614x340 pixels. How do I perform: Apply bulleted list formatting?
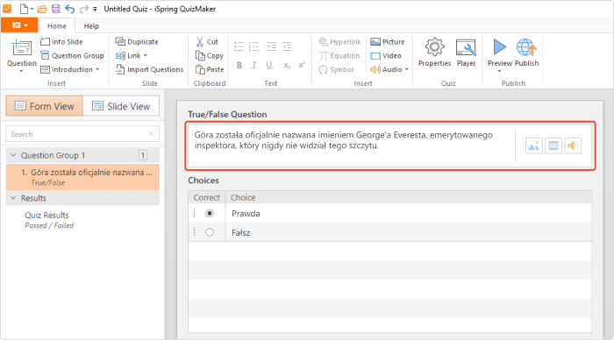(x=239, y=46)
